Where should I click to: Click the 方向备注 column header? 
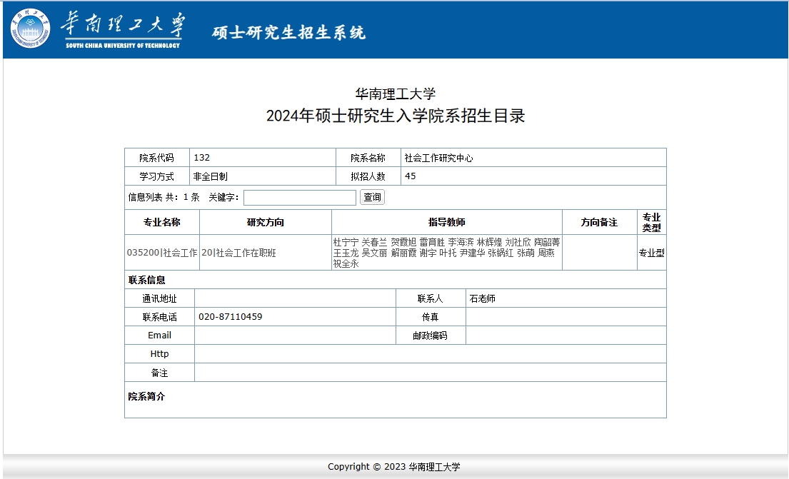(x=599, y=222)
